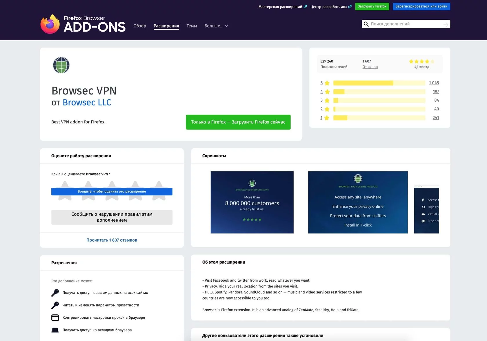The height and width of the screenshot is (341, 487).
Task: Click Зарегистрироваться или войти button
Action: (421, 6)
